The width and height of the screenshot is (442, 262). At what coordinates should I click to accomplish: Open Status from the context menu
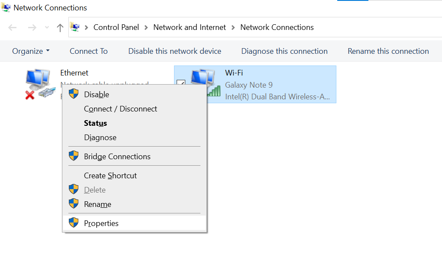[x=95, y=123]
